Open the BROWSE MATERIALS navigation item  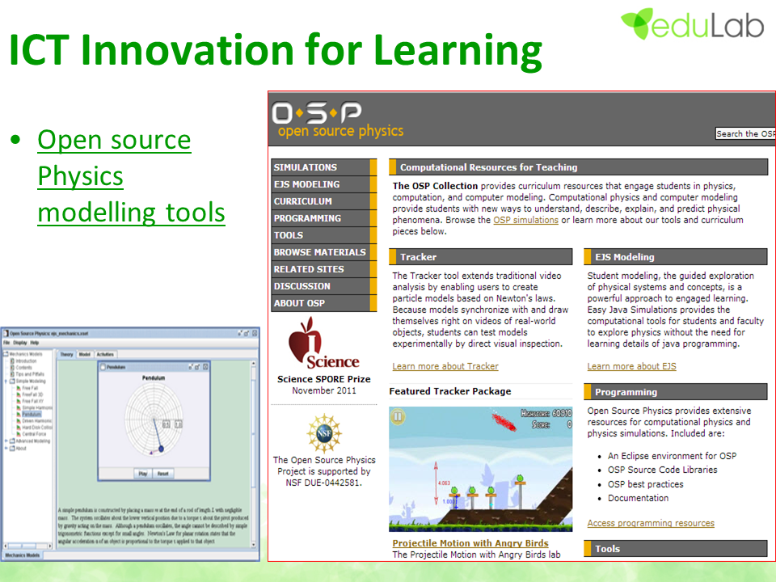323,252
